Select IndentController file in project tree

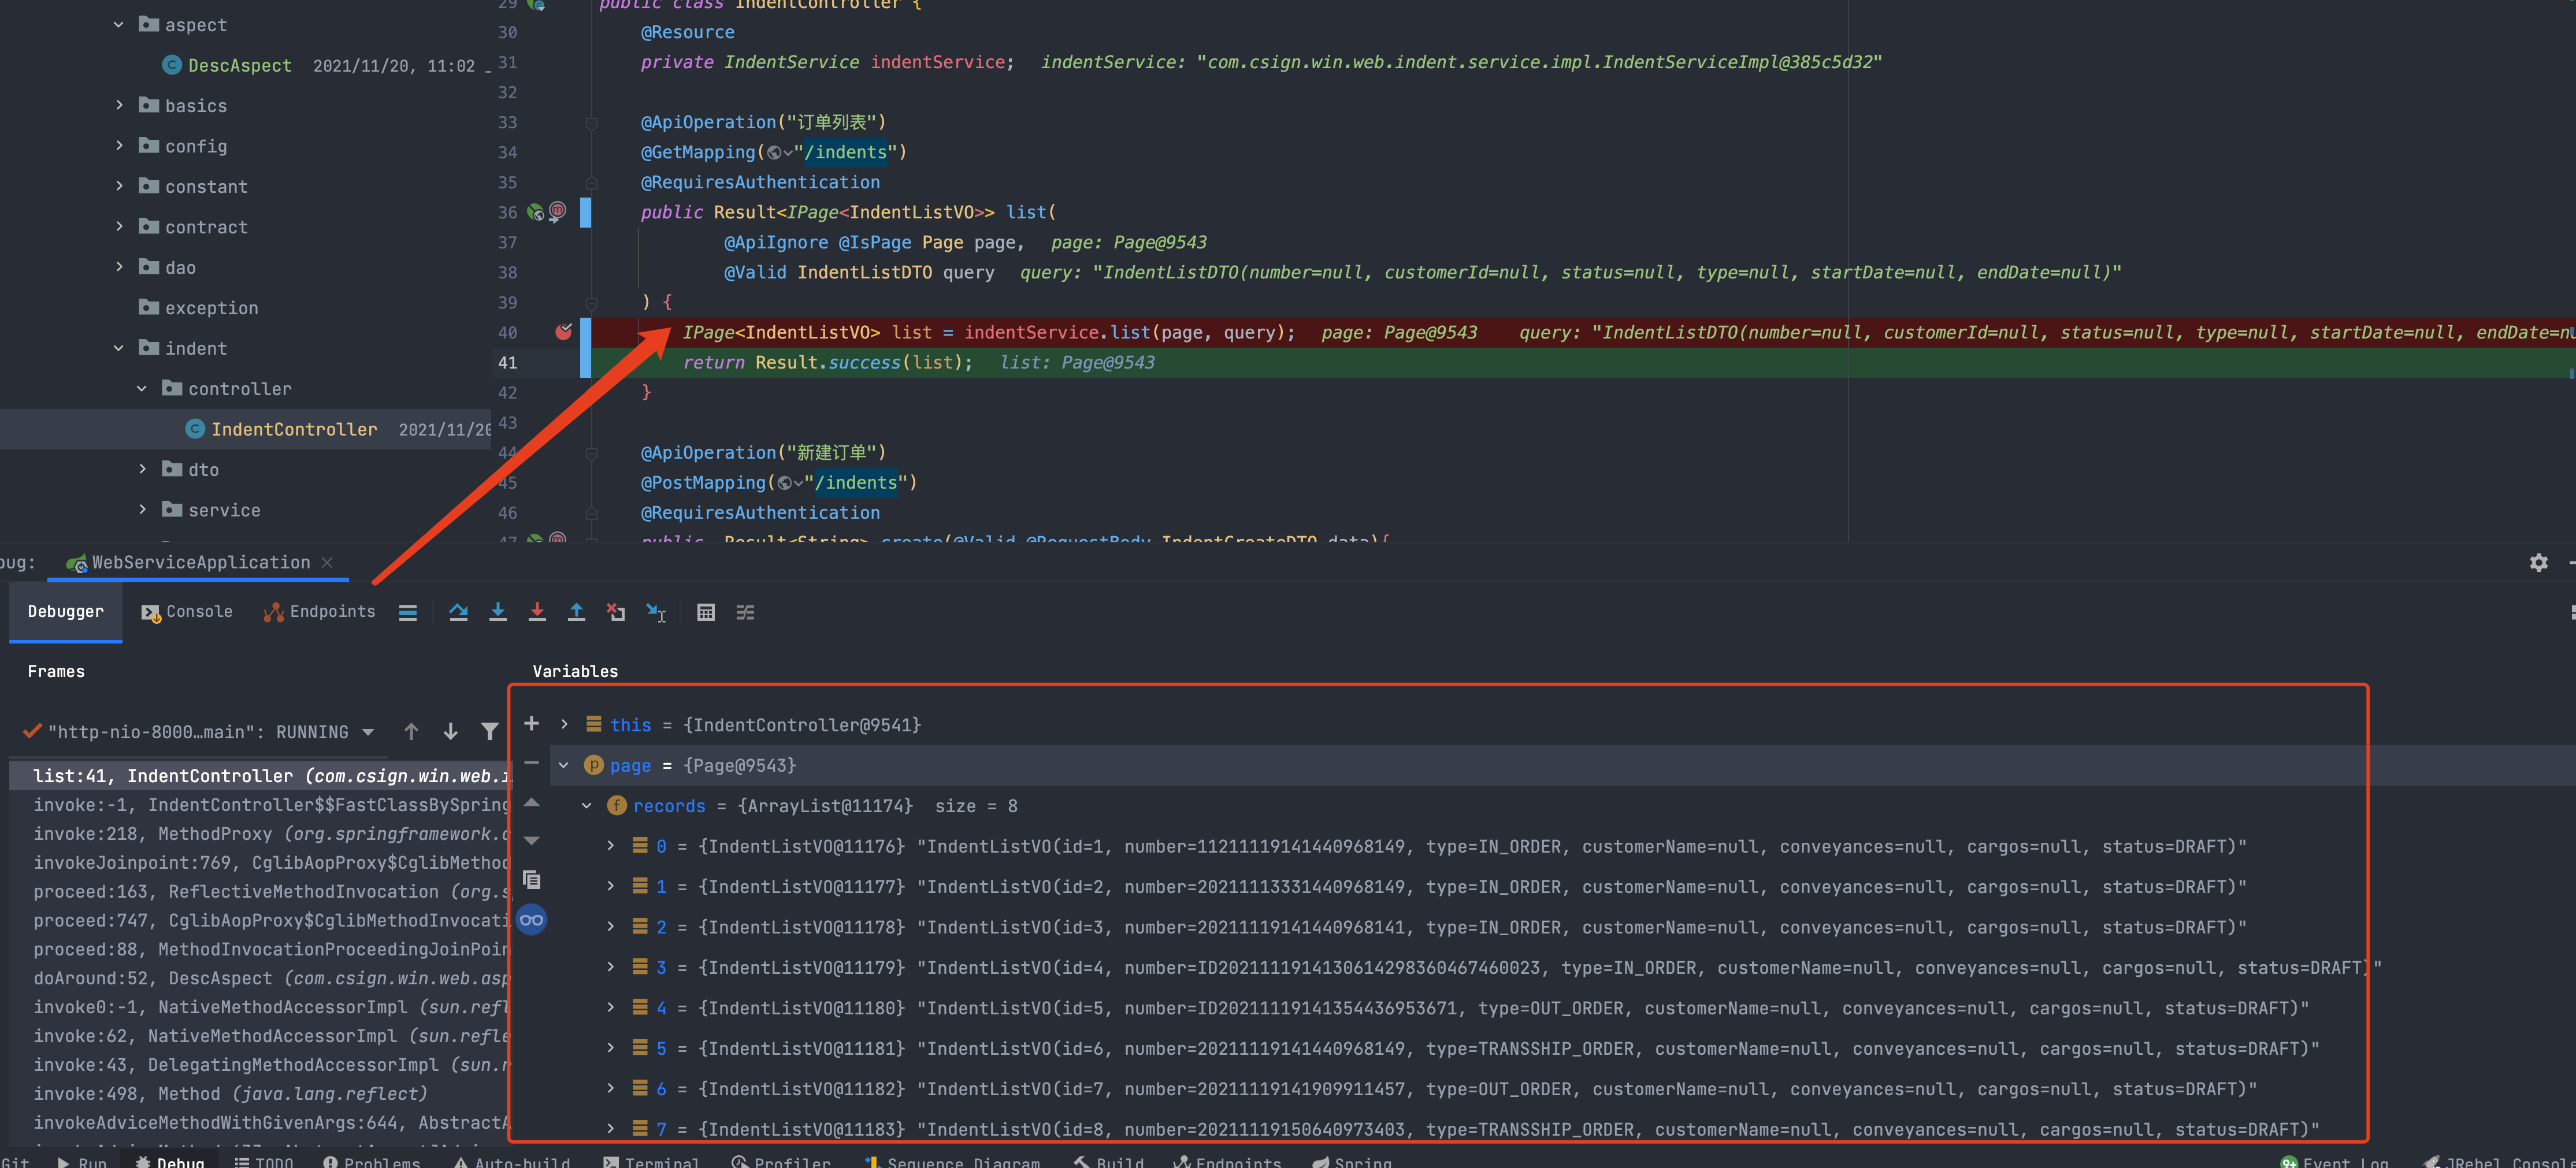293,429
